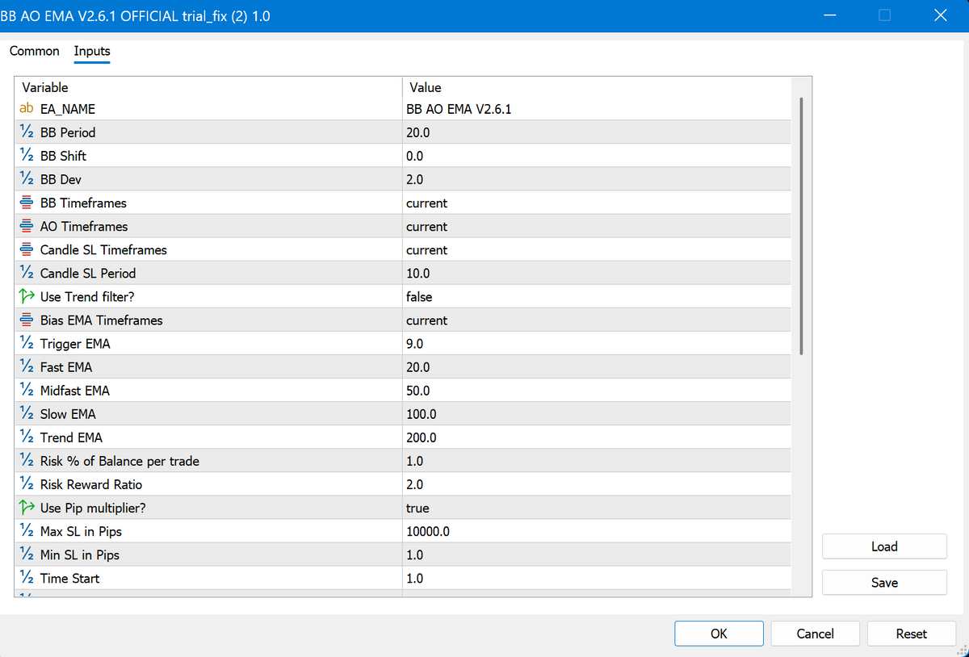
Task: Confirm settings with the OK button
Action: click(x=719, y=634)
